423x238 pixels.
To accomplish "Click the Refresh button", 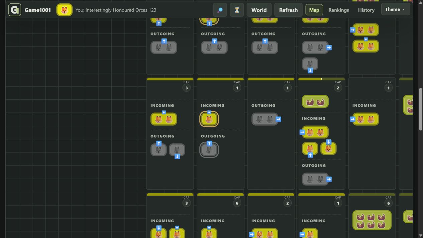I will (x=288, y=10).
